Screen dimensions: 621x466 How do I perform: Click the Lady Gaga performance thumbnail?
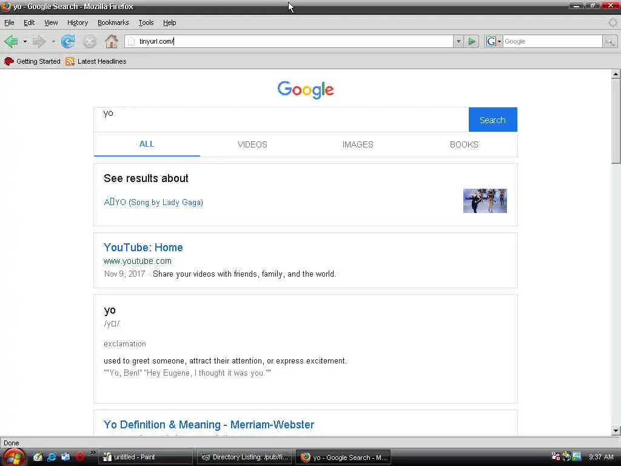click(485, 201)
